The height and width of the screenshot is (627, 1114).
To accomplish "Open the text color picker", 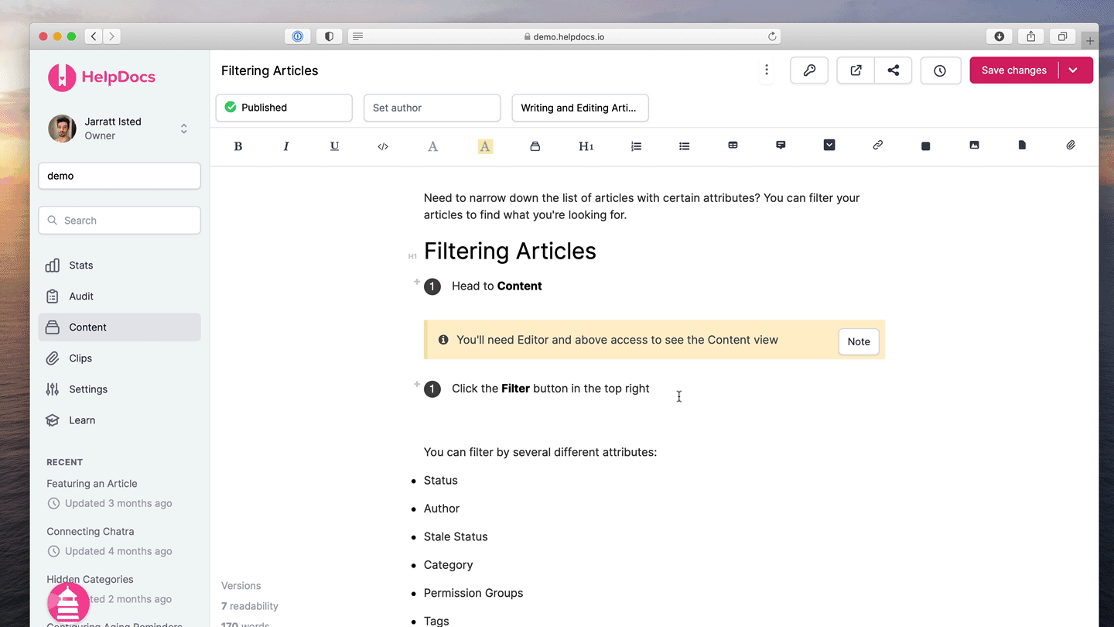I will (433, 146).
